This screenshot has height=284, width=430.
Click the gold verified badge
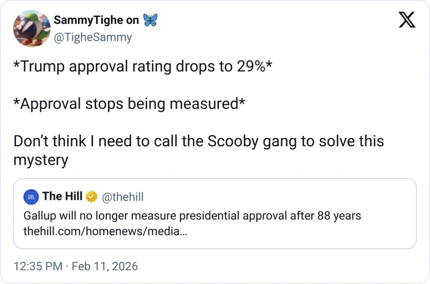(x=91, y=197)
